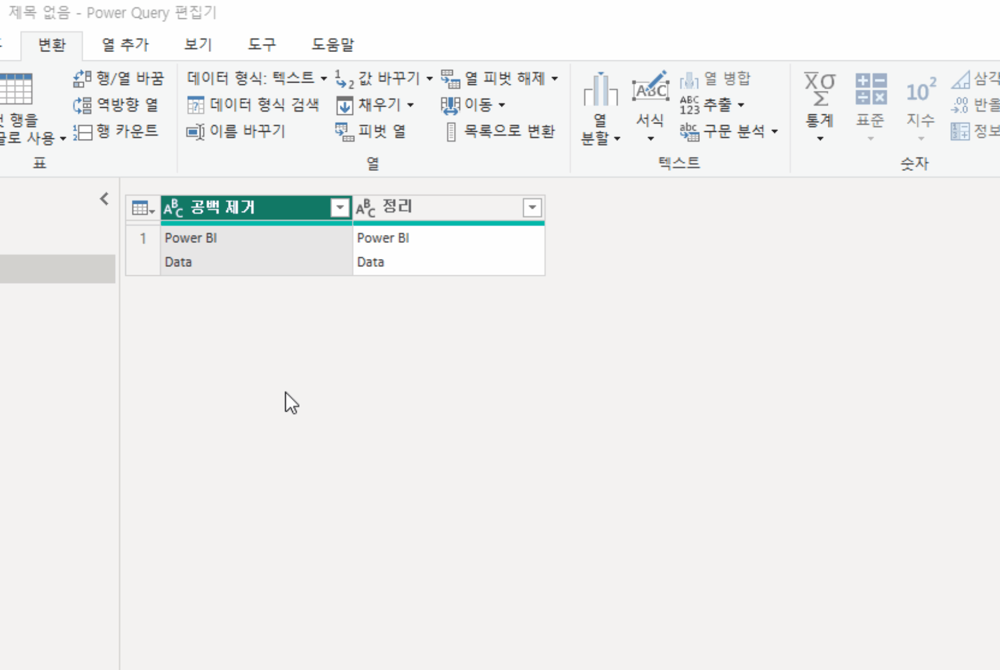Click the first-row-as-header table icon
The image size is (1000, 670).
(16, 89)
